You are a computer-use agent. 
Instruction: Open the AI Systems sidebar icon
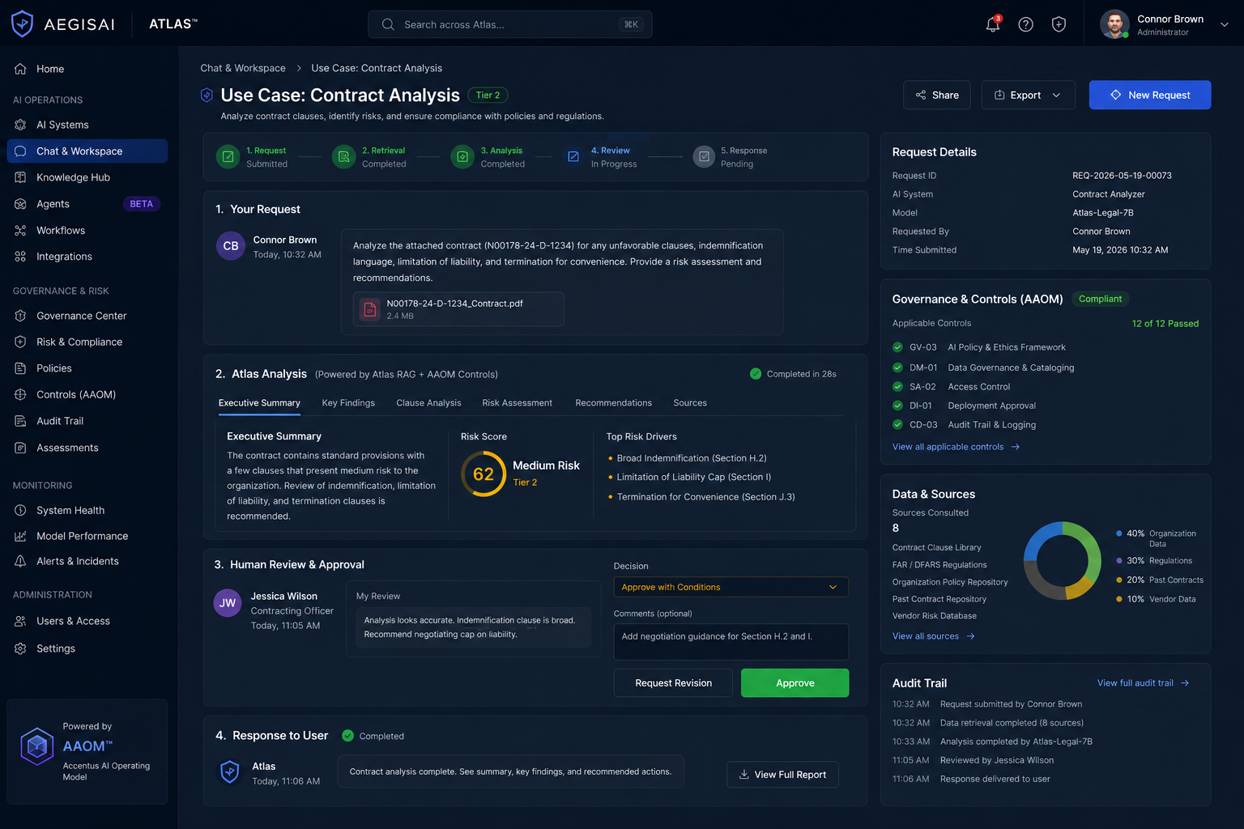click(x=20, y=125)
